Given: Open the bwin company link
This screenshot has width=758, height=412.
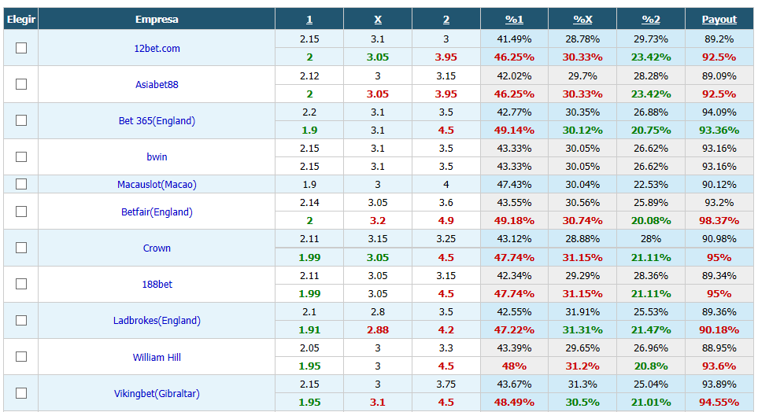Looking at the screenshot, I should [x=157, y=157].
